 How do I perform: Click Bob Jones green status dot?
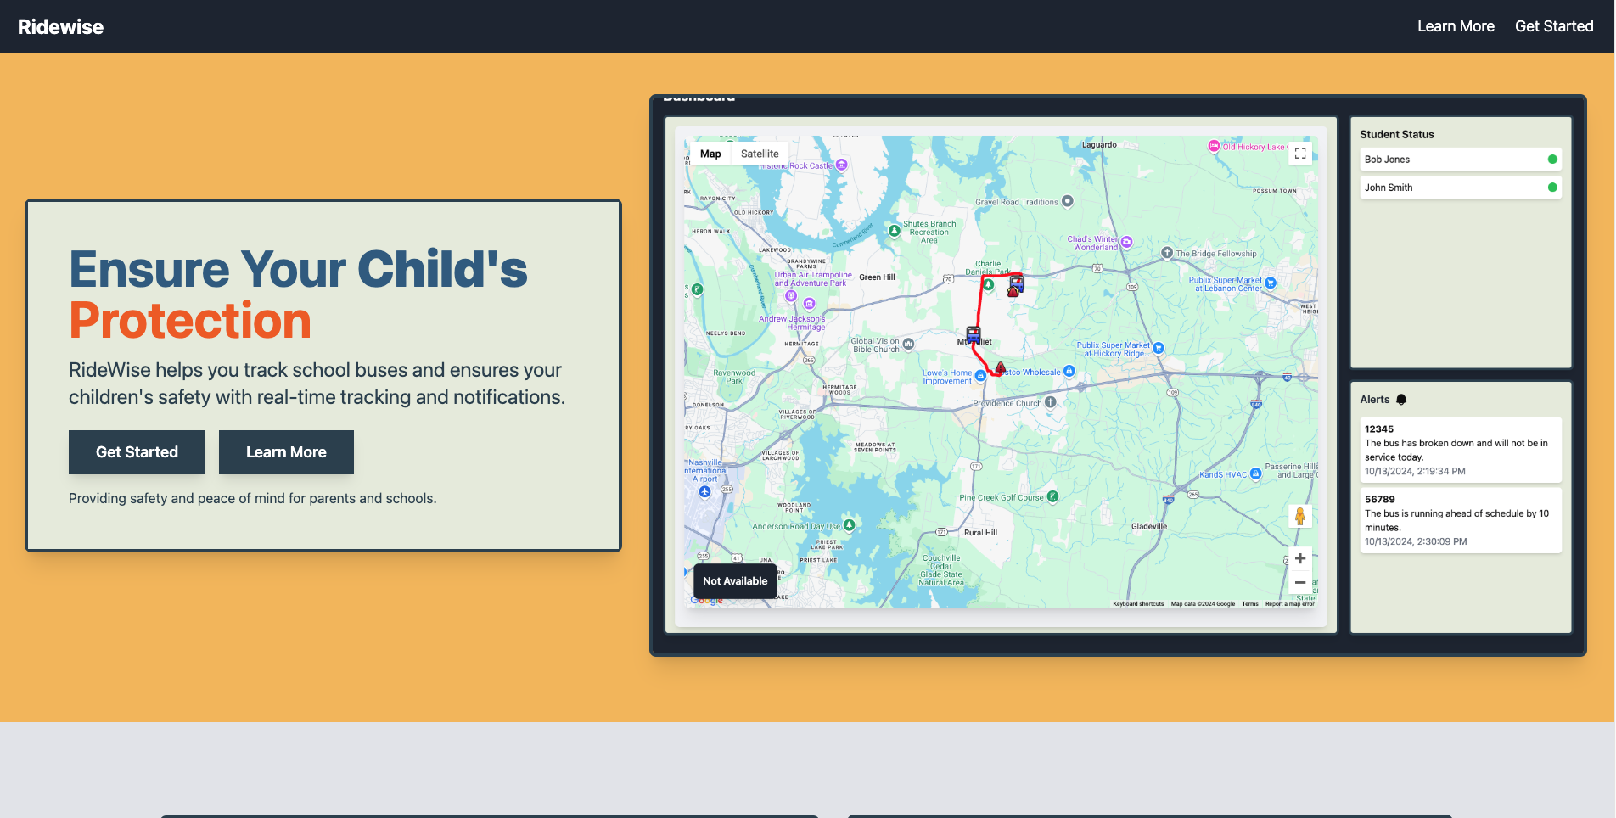tap(1552, 160)
